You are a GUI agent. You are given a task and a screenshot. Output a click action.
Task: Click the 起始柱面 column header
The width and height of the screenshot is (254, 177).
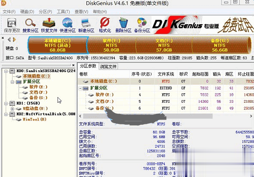pos(200,74)
